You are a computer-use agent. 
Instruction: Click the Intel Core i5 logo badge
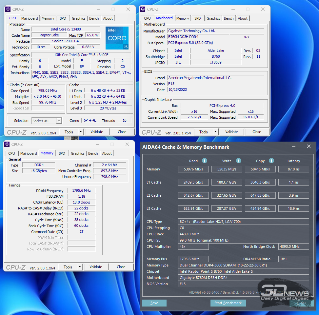tap(117, 38)
